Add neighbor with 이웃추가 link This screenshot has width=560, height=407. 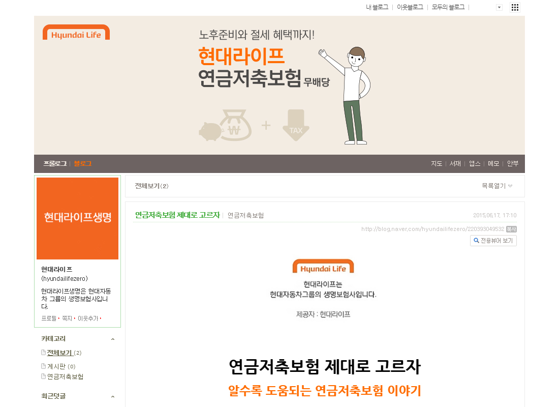tap(88, 318)
